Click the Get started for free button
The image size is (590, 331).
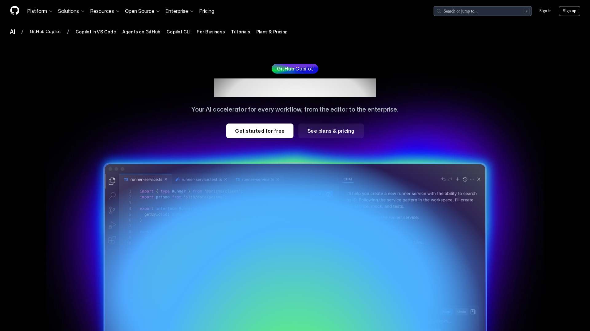260,131
